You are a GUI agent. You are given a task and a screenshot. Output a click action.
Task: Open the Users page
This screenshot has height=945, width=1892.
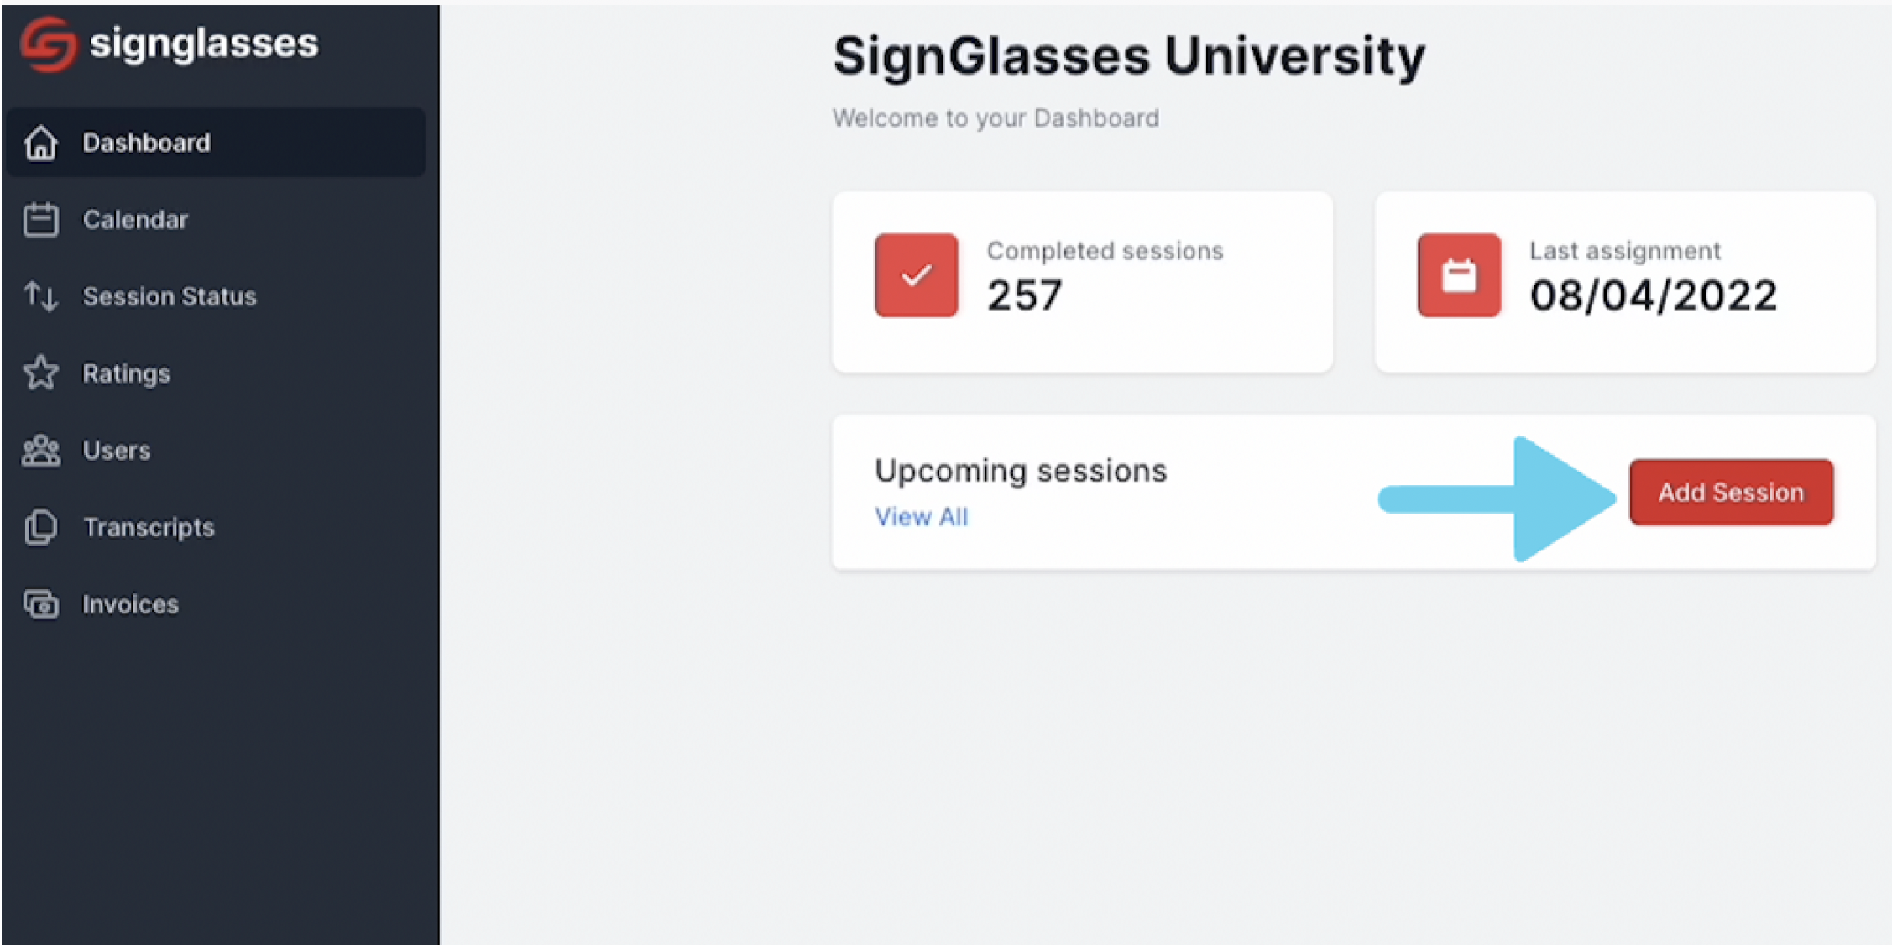click(x=216, y=451)
